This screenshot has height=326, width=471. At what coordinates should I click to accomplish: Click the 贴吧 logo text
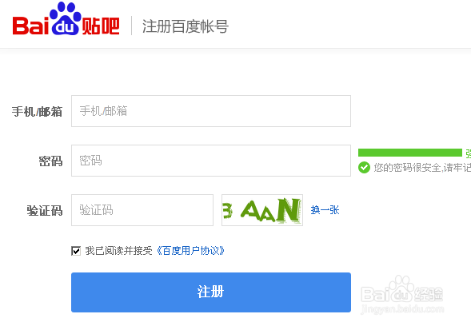click(101, 26)
